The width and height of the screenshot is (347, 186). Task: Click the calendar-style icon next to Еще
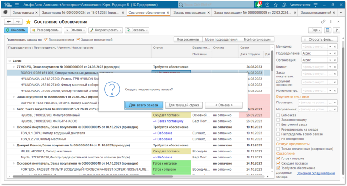click(x=327, y=30)
